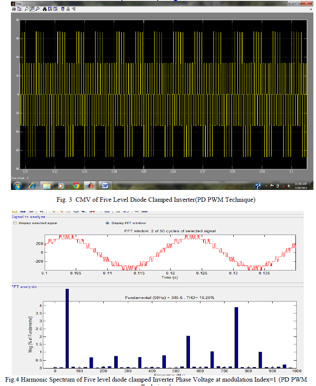The height and width of the screenshot is (386, 316).
Task: Select the zoom Y-axis tool
Action: [x=37, y=8]
